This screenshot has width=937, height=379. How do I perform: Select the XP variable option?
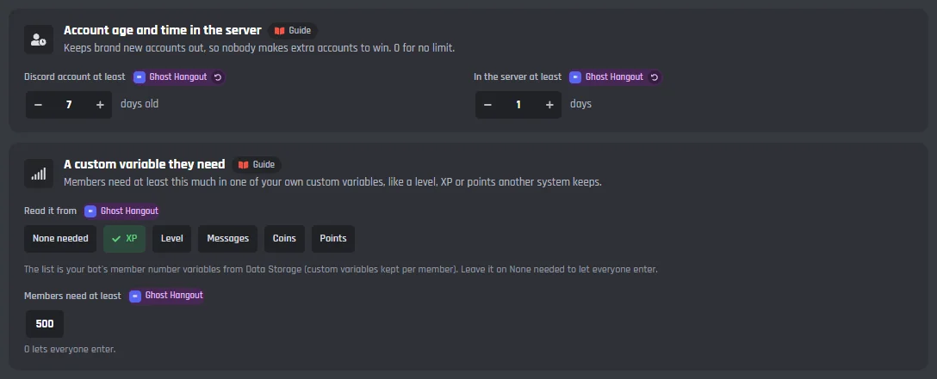click(x=124, y=238)
